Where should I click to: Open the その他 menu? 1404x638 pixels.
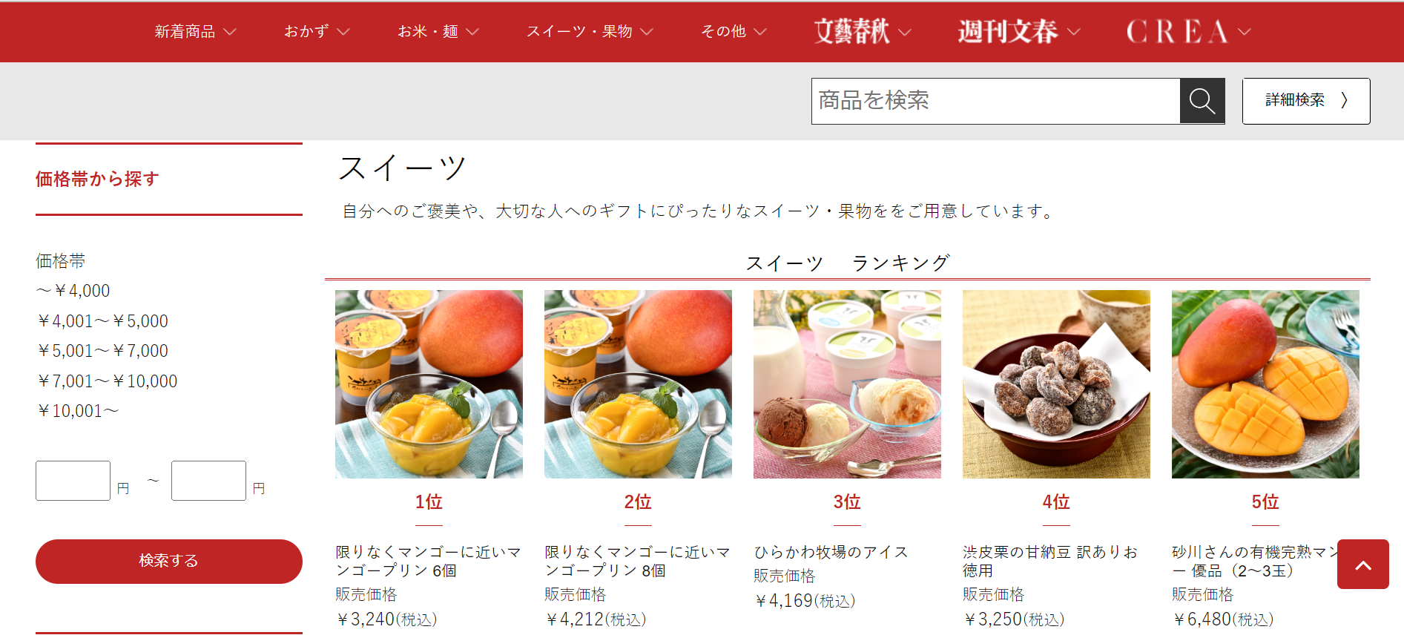pos(734,31)
